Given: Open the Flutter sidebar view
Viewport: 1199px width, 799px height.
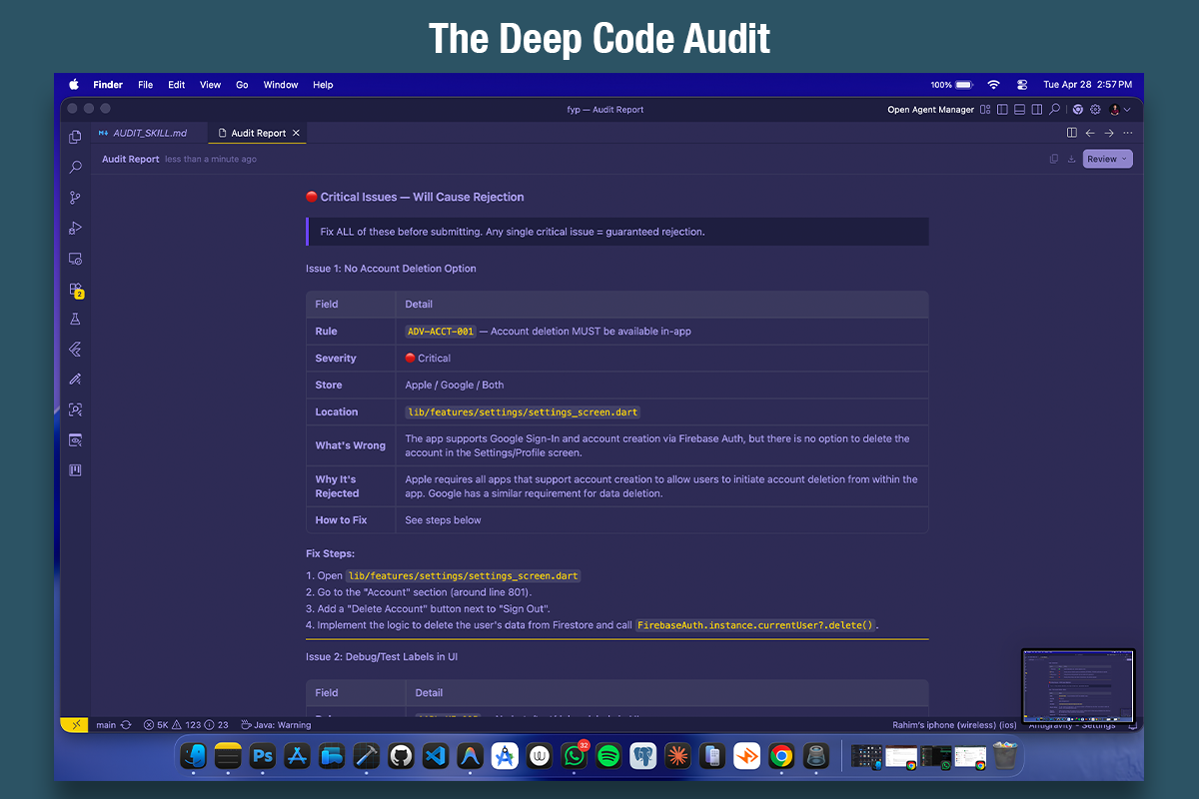Looking at the screenshot, I should click(x=75, y=350).
